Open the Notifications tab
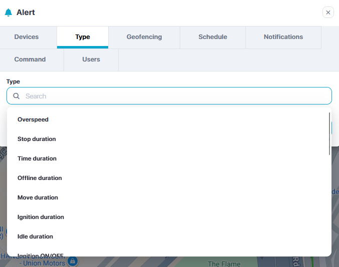Image resolution: width=339 pixels, height=267 pixels. pos(283,37)
